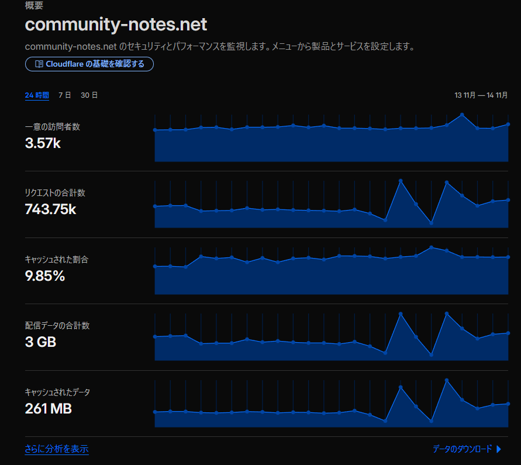This screenshot has height=465, width=521.
Task: Select the 24 時間 time range tab
Action: coord(37,95)
